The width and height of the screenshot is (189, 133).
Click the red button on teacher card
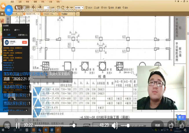click(25, 42)
